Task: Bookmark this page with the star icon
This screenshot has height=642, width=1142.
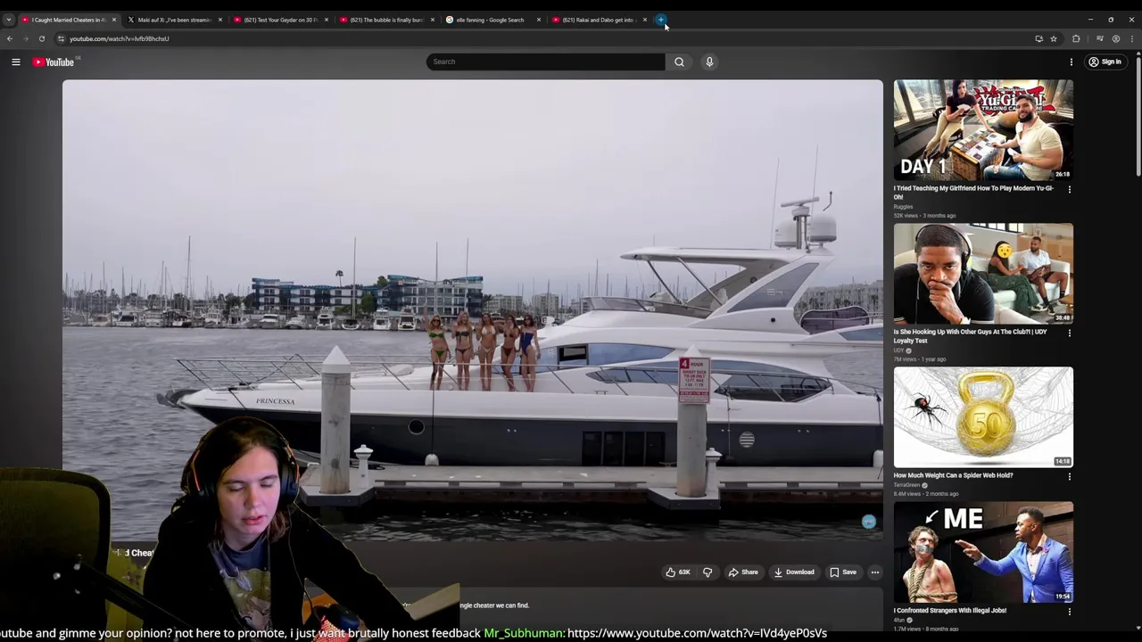Action: coord(1054,38)
